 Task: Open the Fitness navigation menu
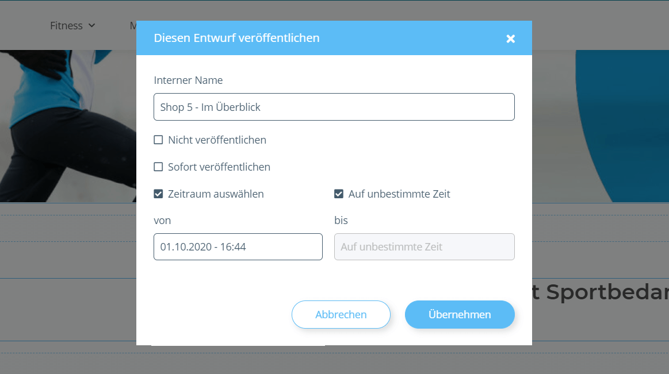66,26
